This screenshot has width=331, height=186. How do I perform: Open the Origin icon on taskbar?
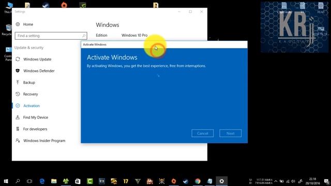coord(174,181)
